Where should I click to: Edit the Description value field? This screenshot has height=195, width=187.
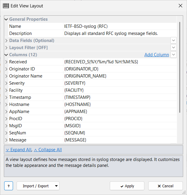pyautogui.click(x=120, y=33)
